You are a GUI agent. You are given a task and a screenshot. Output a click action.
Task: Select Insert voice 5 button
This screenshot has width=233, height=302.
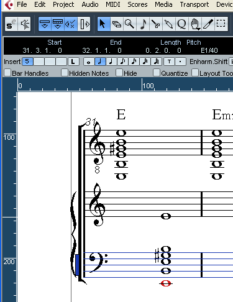[27, 62]
